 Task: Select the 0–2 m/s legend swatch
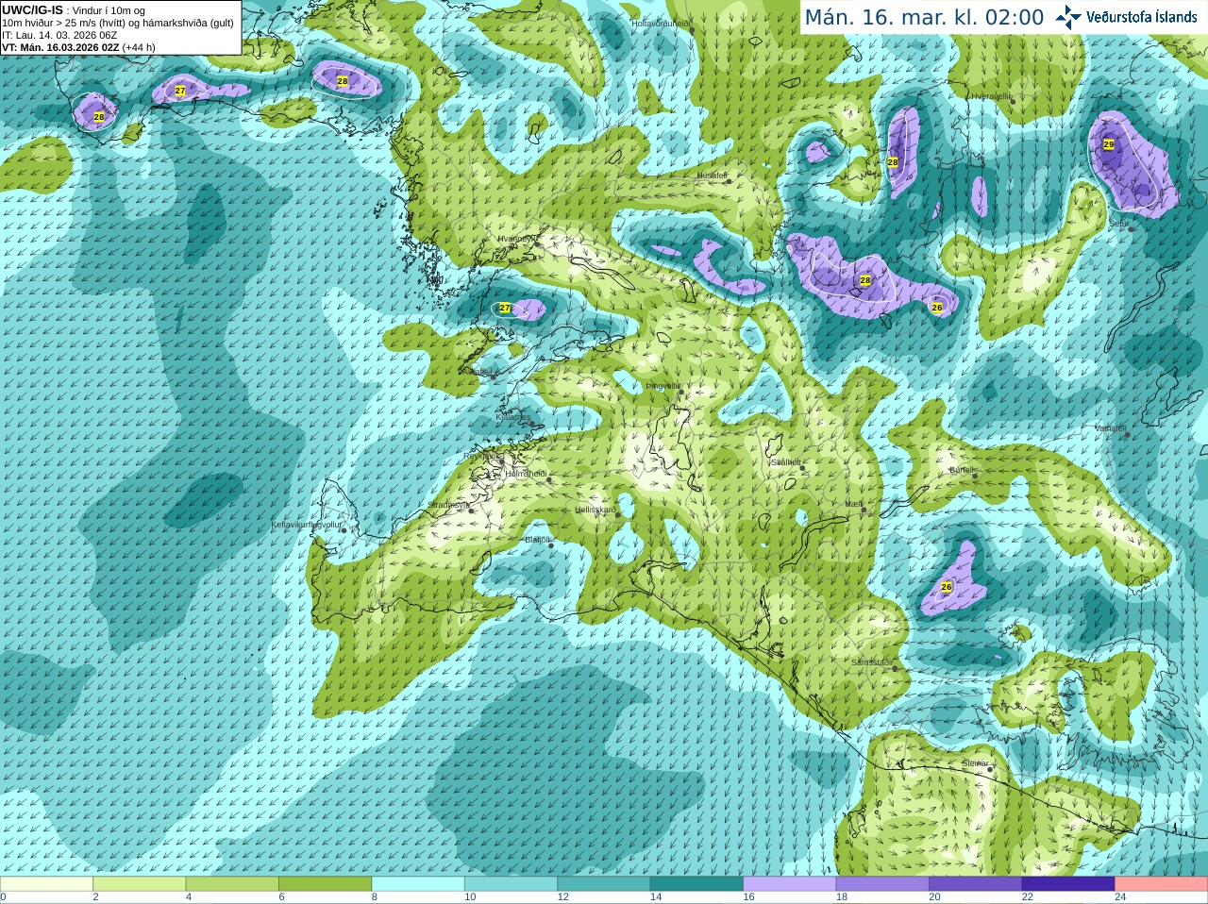[46, 883]
